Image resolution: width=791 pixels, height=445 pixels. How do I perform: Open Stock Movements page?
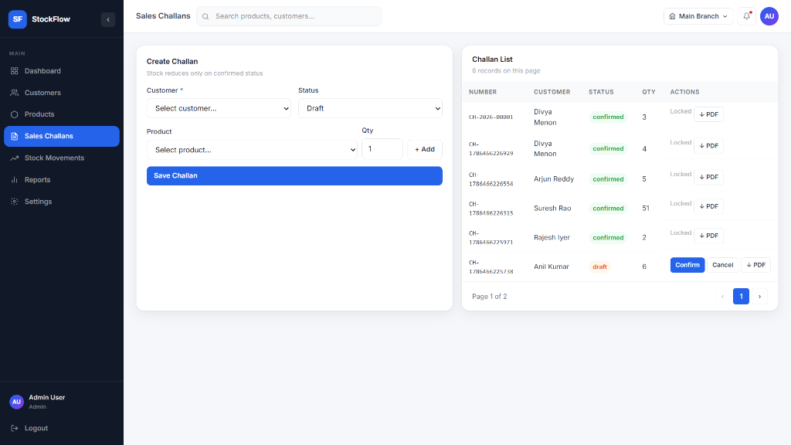tap(62, 158)
